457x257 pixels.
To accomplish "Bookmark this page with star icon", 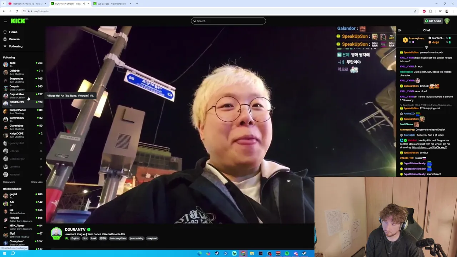I will 415,11.
